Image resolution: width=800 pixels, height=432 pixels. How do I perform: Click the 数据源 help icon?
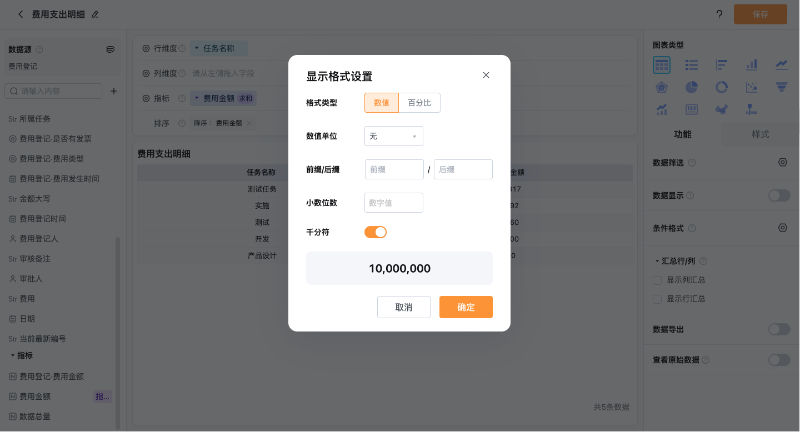pos(39,49)
